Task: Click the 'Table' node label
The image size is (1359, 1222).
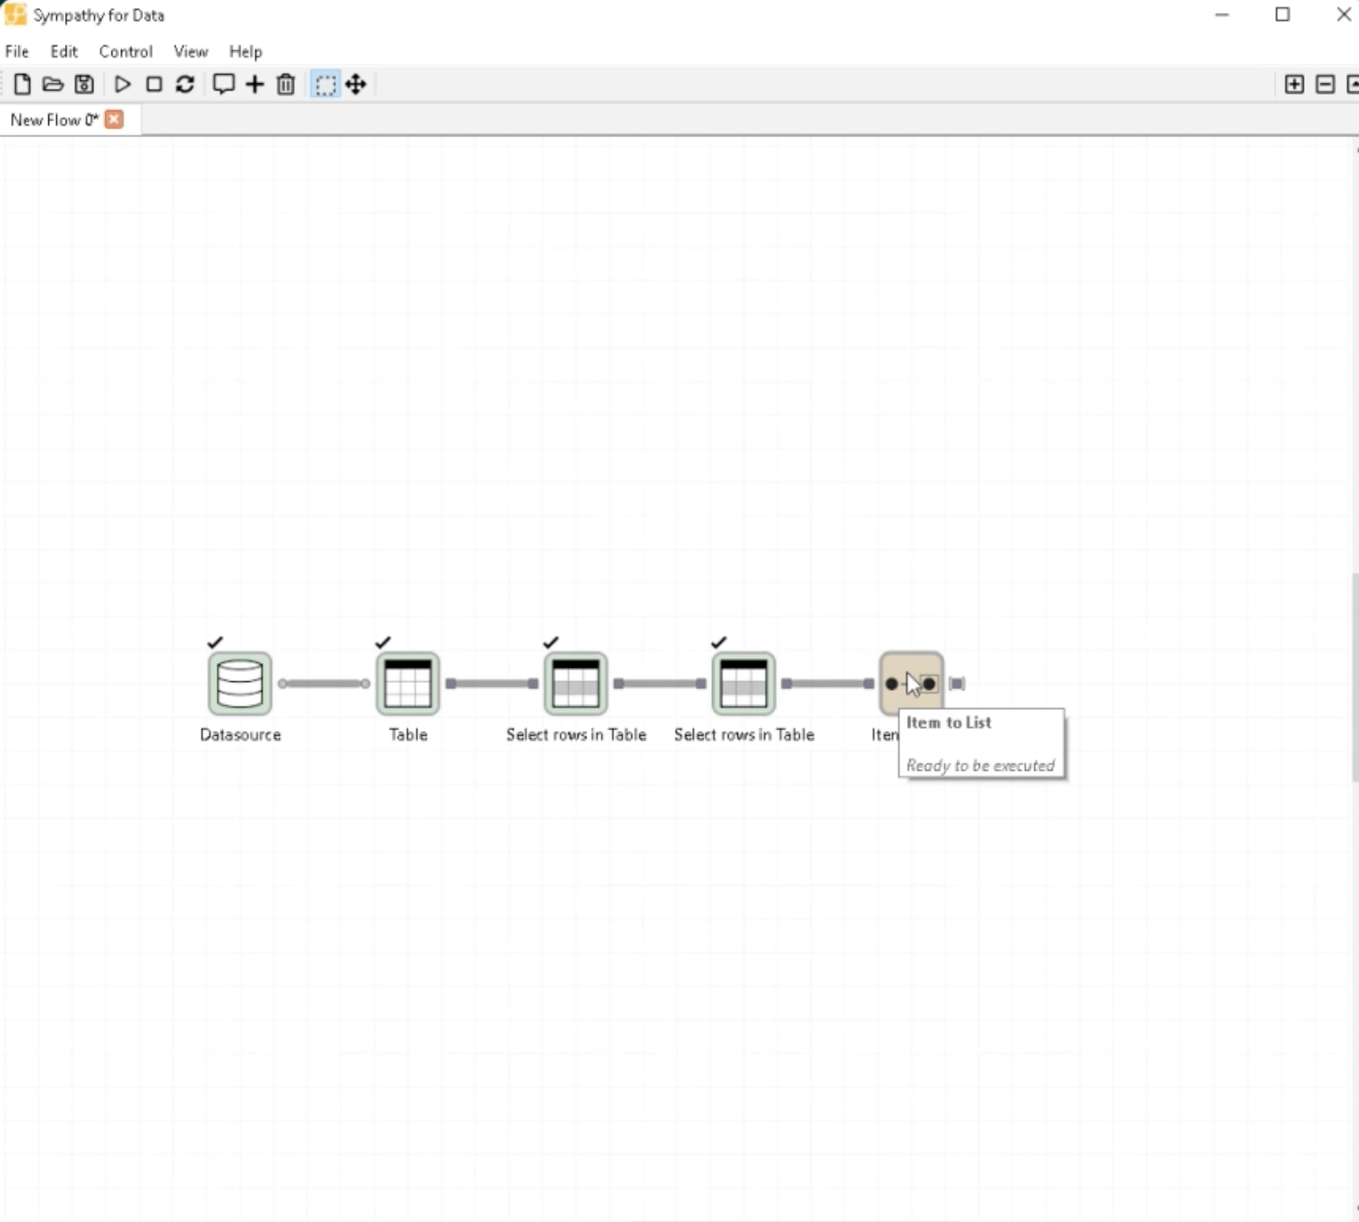Action: click(408, 734)
